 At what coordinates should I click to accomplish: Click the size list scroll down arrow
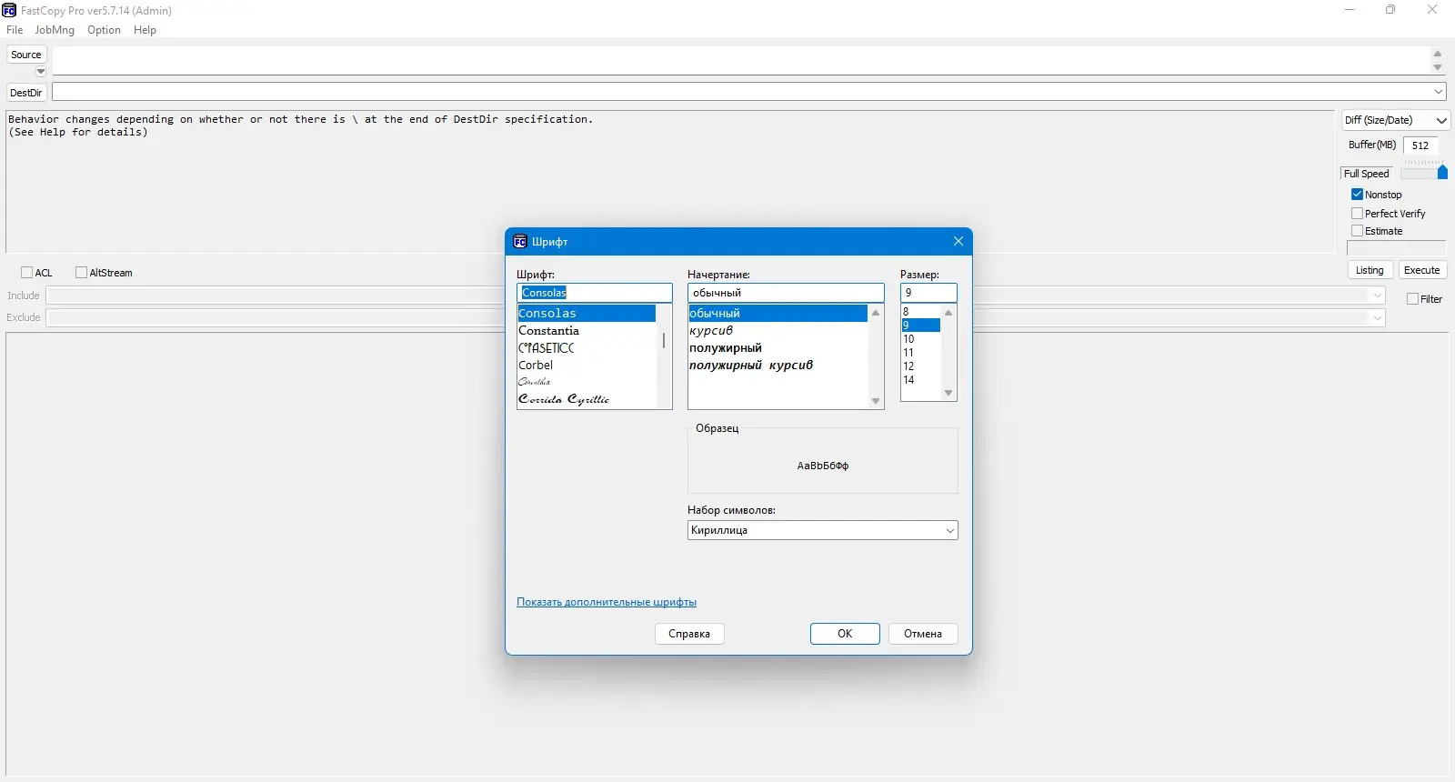click(x=948, y=393)
